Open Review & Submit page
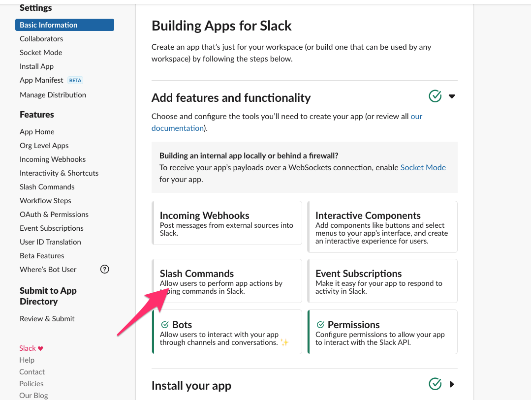Image resolution: width=531 pixels, height=400 pixels. pos(47,319)
